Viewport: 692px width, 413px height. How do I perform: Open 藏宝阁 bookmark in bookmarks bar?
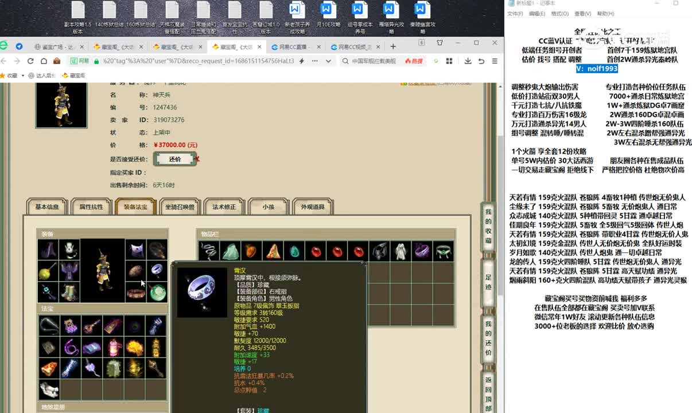click(x=73, y=75)
